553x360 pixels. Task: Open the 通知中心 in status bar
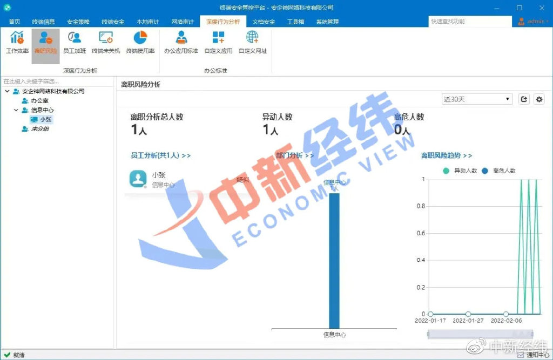533,355
